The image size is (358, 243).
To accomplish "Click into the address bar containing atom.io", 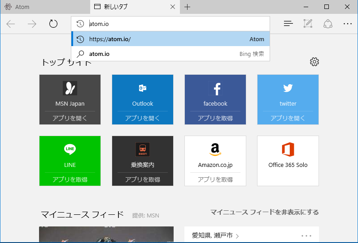I will pyautogui.click(x=170, y=24).
